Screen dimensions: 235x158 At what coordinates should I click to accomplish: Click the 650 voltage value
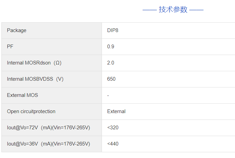[111, 79]
